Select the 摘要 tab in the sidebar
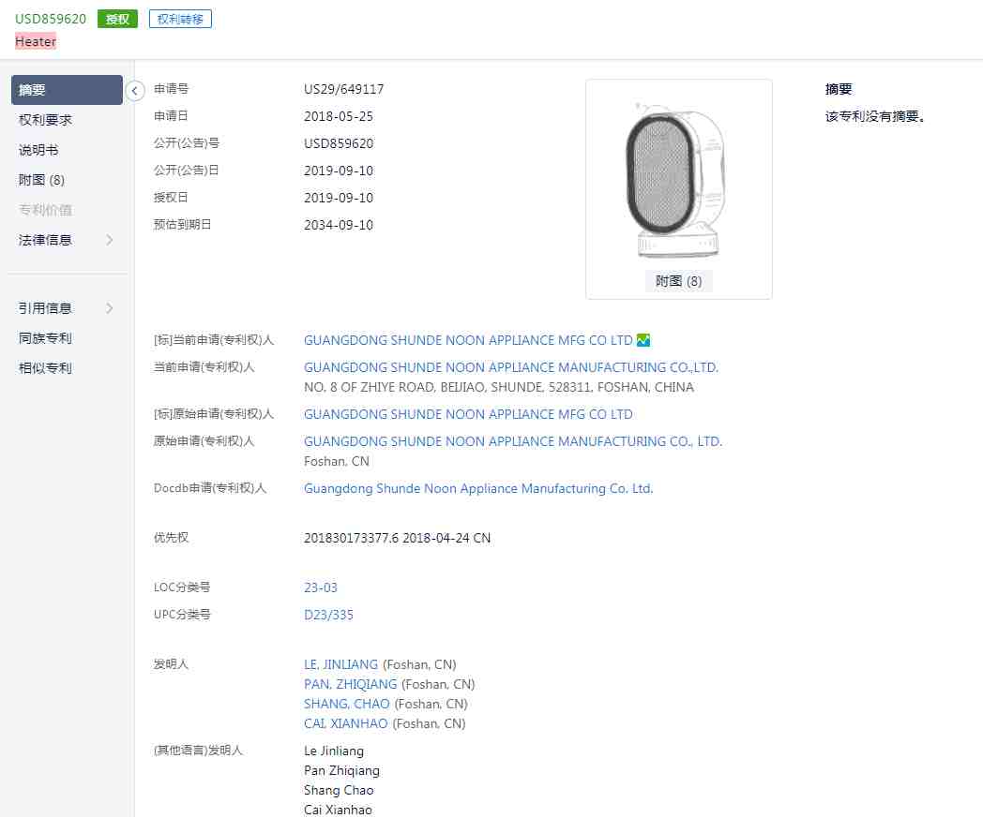 point(67,90)
